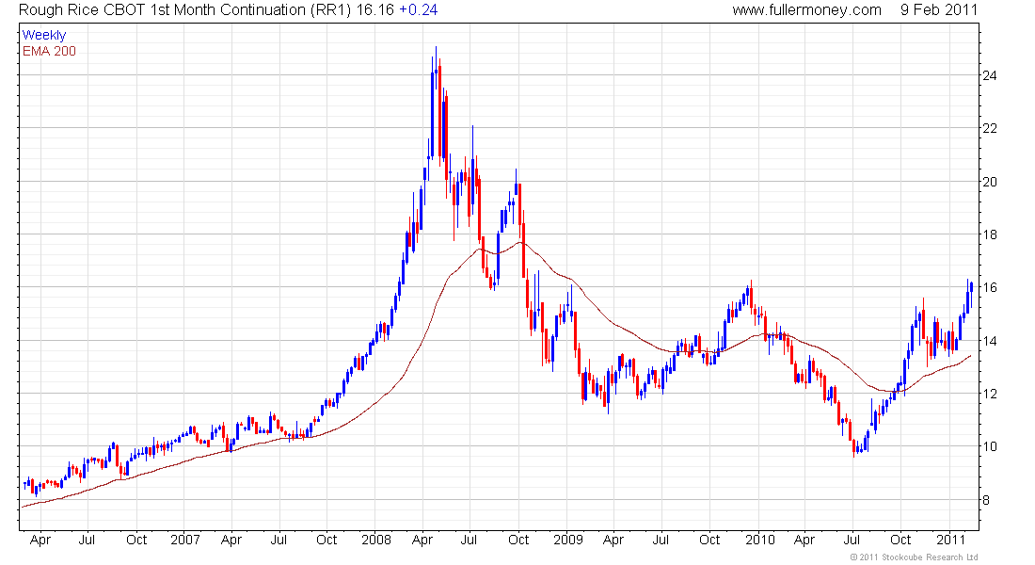The image size is (1035, 565).
Task: Click the first 'Apr' label before 2007
Action: 40,540
